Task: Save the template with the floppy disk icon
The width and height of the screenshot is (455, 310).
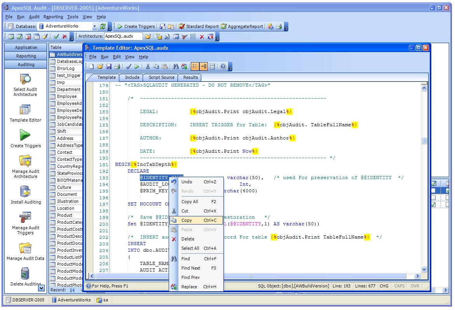Action: pos(109,67)
